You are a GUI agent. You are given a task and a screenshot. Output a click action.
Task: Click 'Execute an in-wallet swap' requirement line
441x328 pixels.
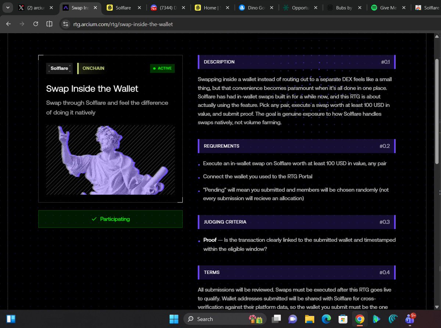pyautogui.click(x=295, y=163)
